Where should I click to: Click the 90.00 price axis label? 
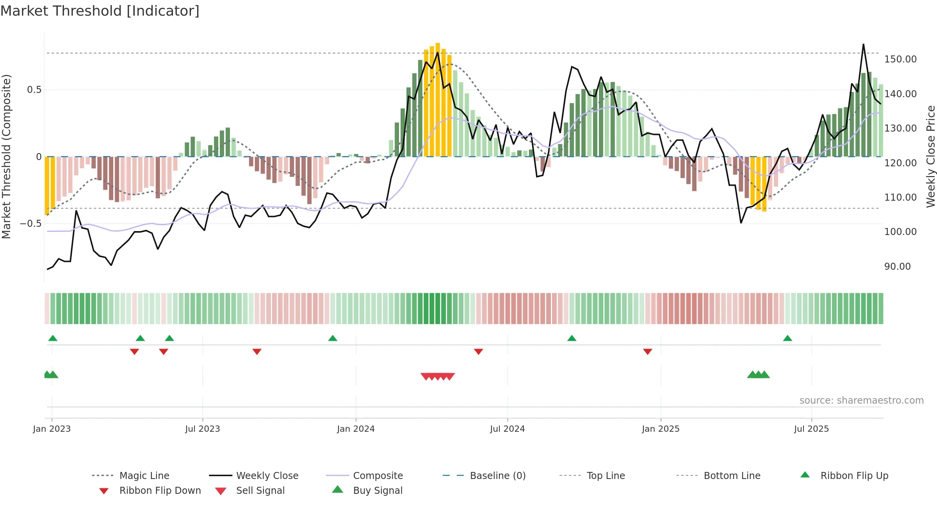coord(898,267)
